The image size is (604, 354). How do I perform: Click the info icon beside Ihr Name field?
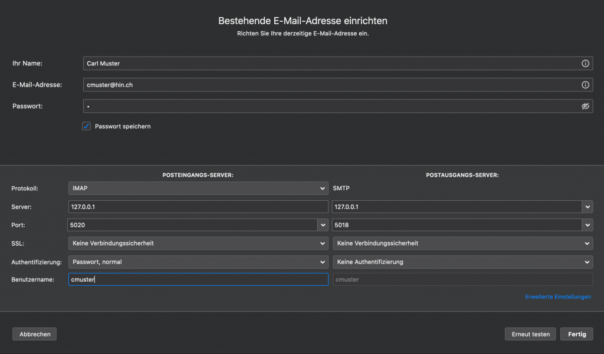(585, 64)
